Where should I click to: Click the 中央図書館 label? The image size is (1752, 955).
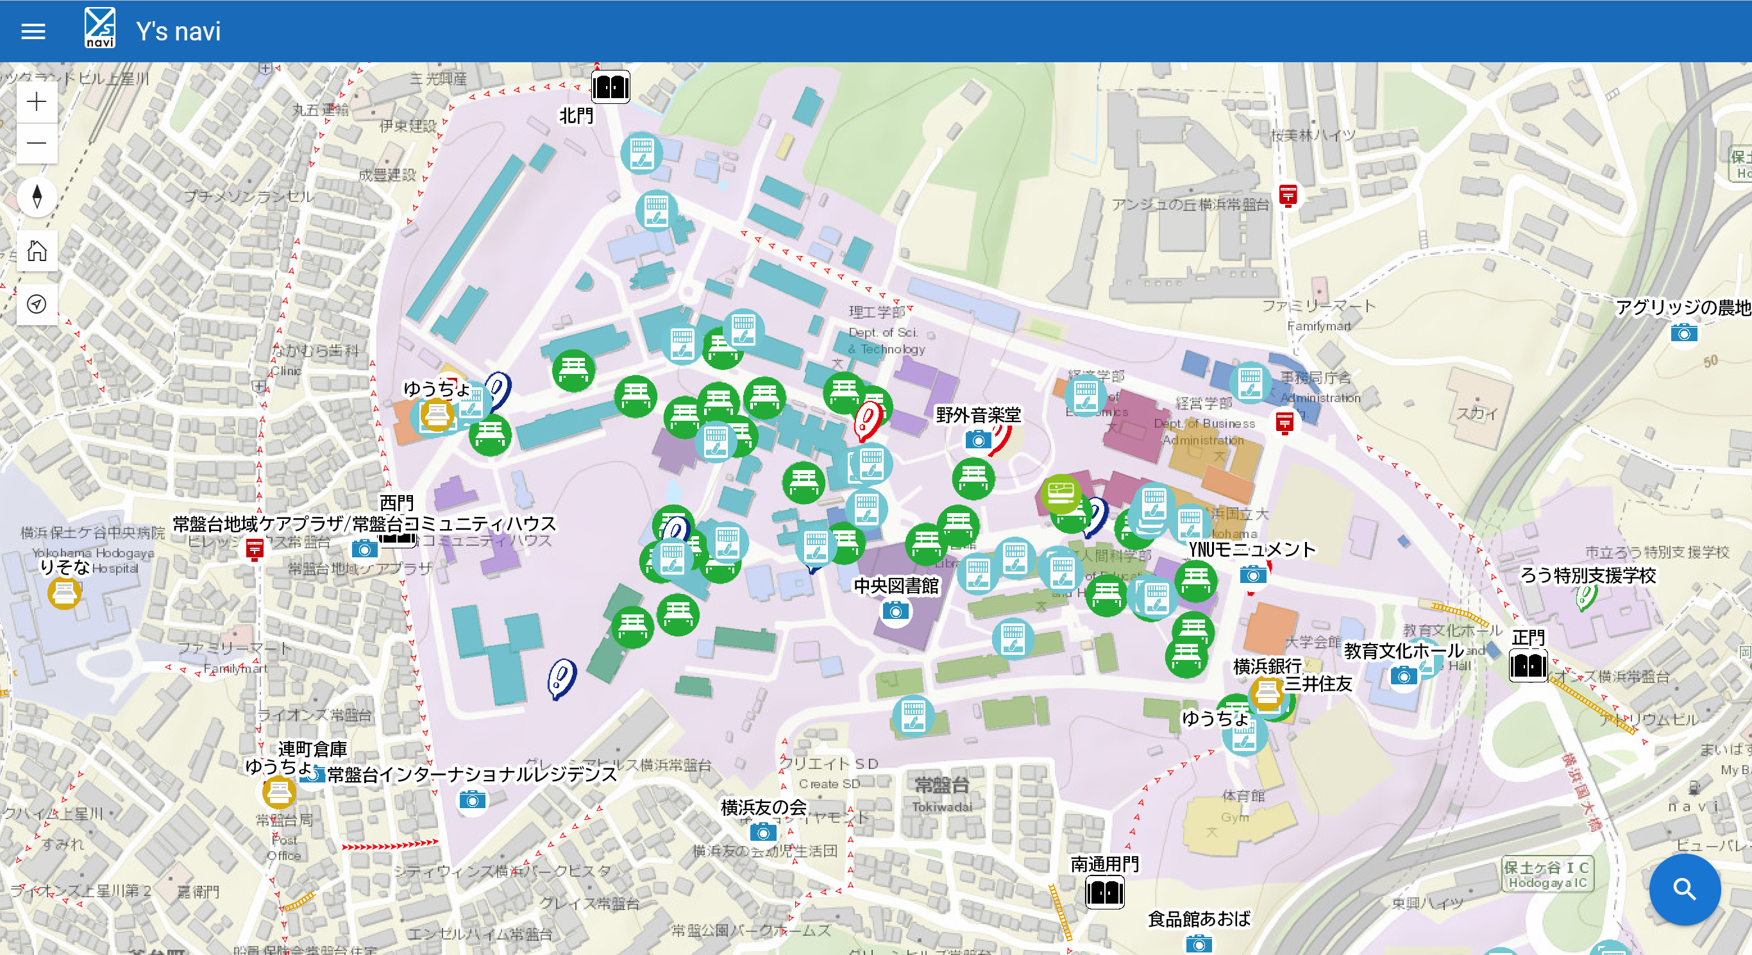tap(896, 586)
